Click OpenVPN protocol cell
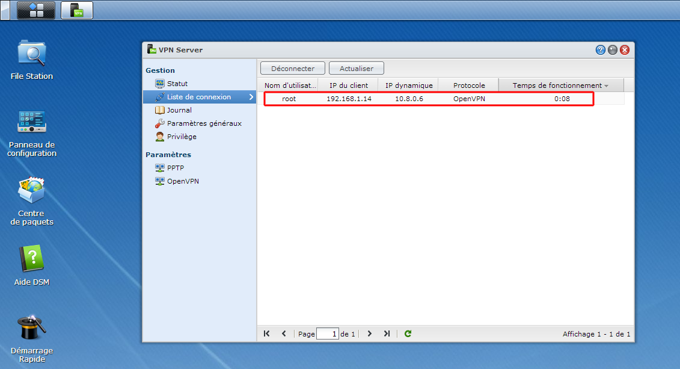Image resolution: width=680 pixels, height=369 pixels. 469,99
